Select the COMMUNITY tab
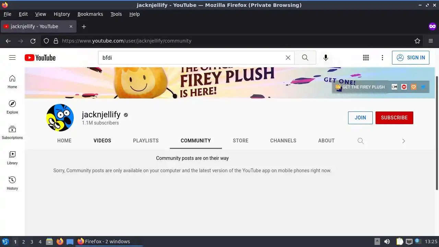Image resolution: width=439 pixels, height=247 pixels. pyautogui.click(x=196, y=141)
